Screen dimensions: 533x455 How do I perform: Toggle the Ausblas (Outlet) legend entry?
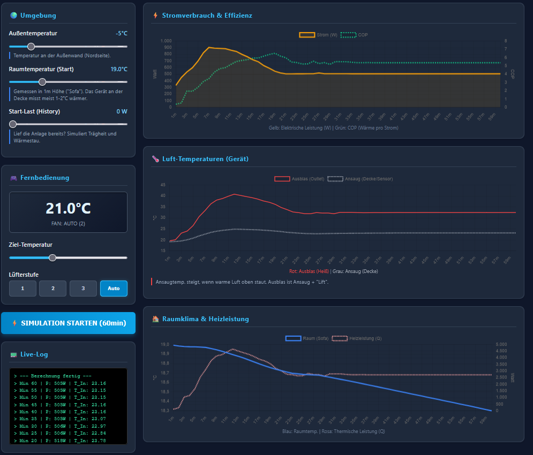tap(299, 179)
